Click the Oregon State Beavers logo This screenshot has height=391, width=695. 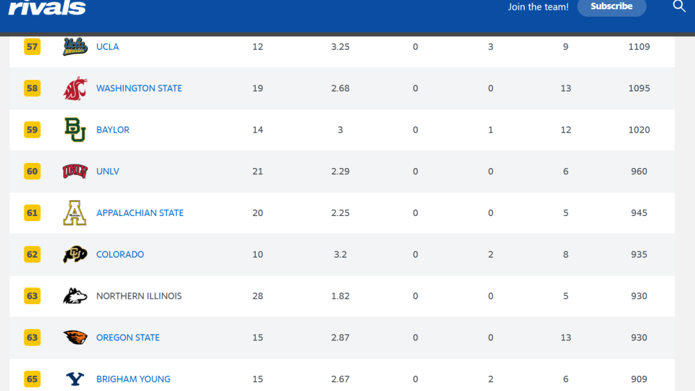pyautogui.click(x=75, y=338)
